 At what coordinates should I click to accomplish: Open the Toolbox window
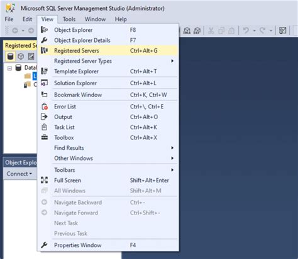[108, 137]
